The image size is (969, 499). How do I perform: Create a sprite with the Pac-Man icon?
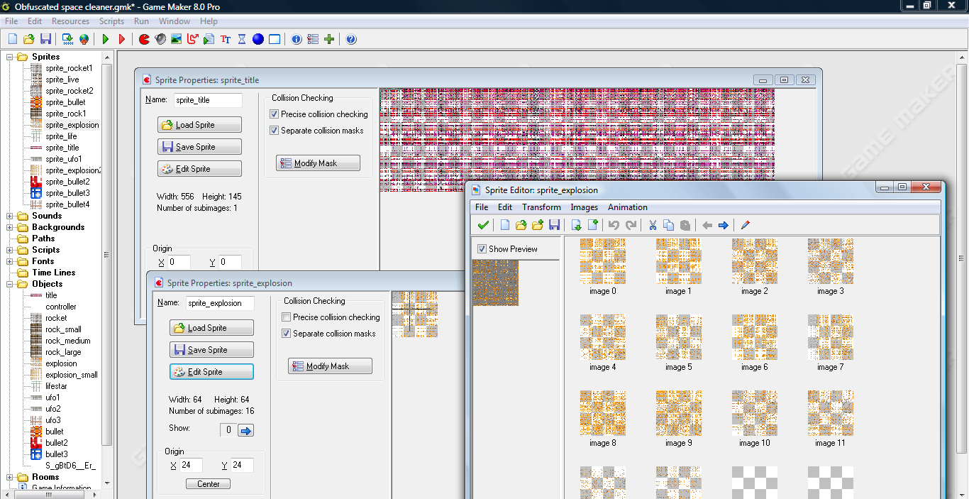click(144, 39)
